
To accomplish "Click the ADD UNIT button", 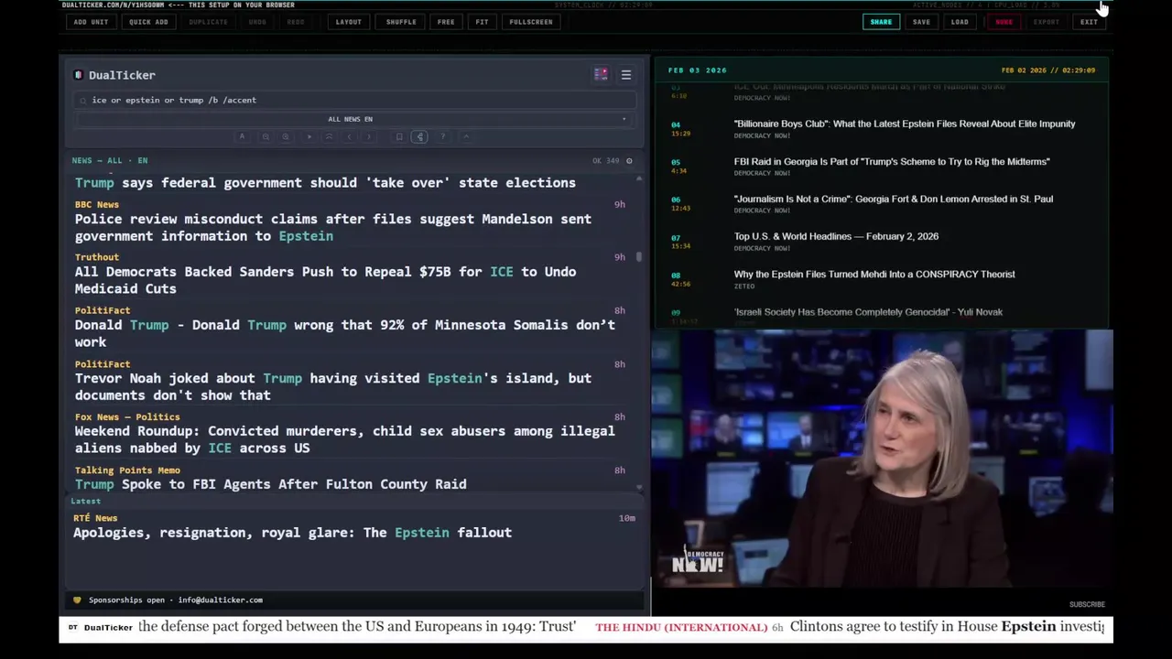I will click(x=91, y=22).
